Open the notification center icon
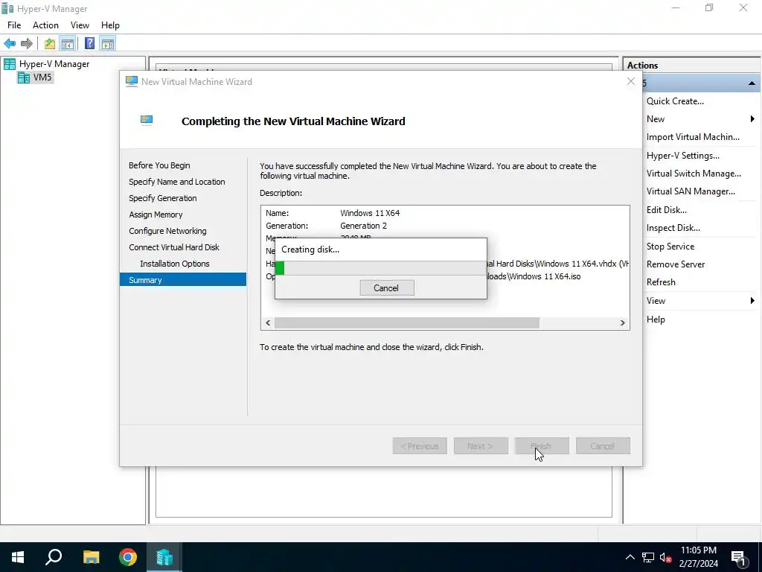 click(738, 557)
